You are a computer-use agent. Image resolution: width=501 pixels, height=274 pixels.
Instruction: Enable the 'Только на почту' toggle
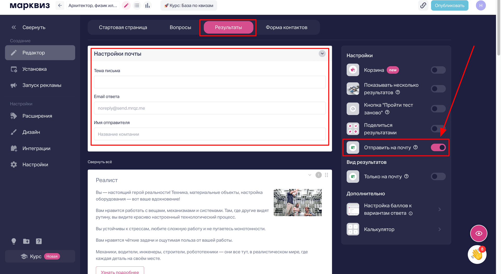coord(438,176)
